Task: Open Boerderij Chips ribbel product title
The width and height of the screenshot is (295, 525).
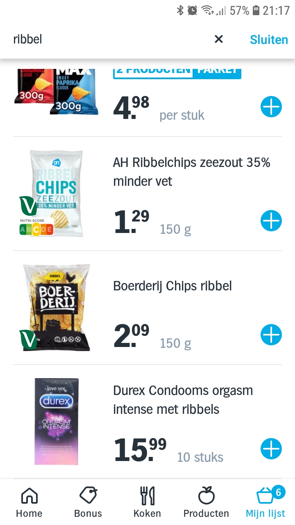Action: (x=172, y=286)
